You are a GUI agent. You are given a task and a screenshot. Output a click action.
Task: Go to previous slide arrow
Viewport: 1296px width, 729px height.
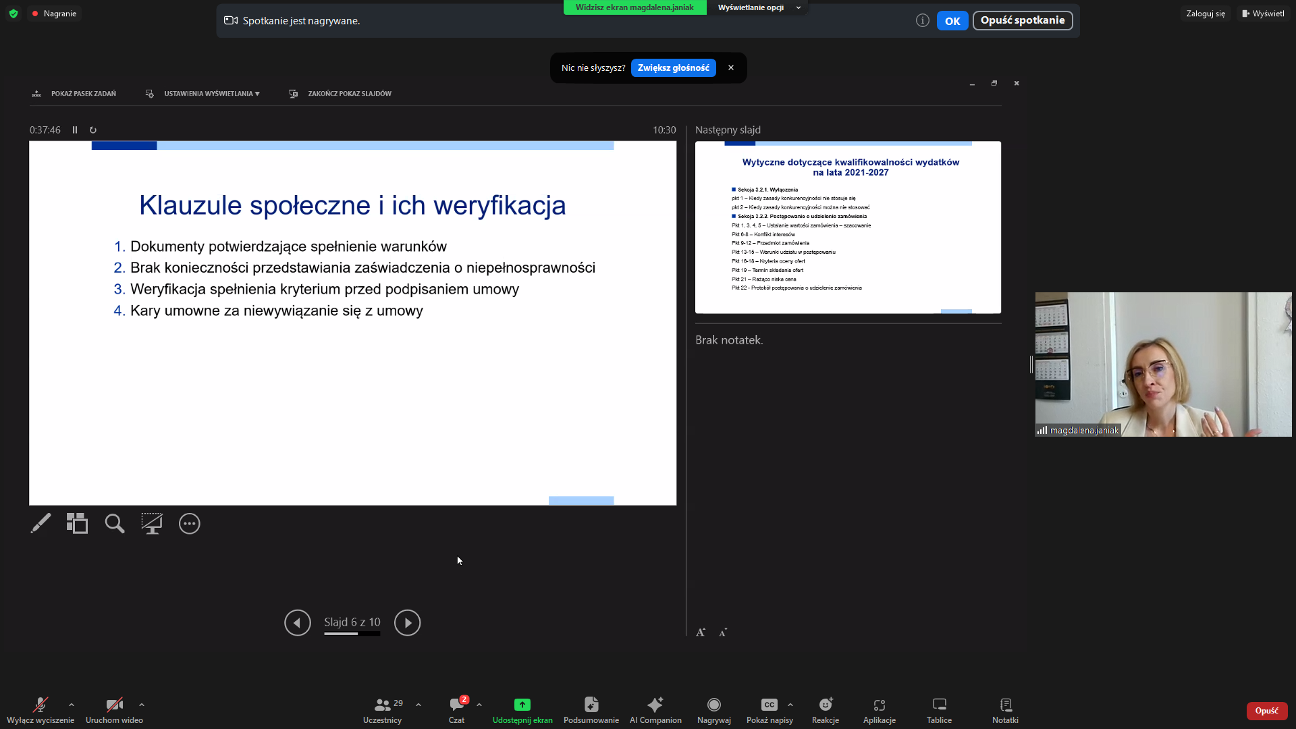tap(298, 622)
